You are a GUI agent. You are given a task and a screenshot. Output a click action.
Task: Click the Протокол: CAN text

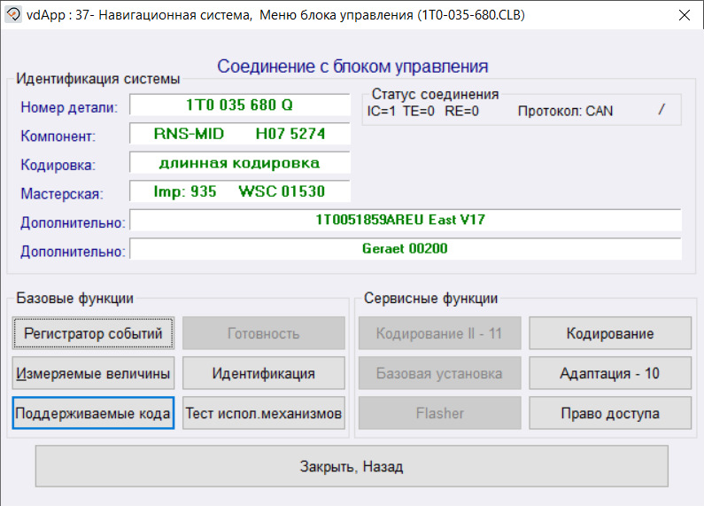[565, 111]
